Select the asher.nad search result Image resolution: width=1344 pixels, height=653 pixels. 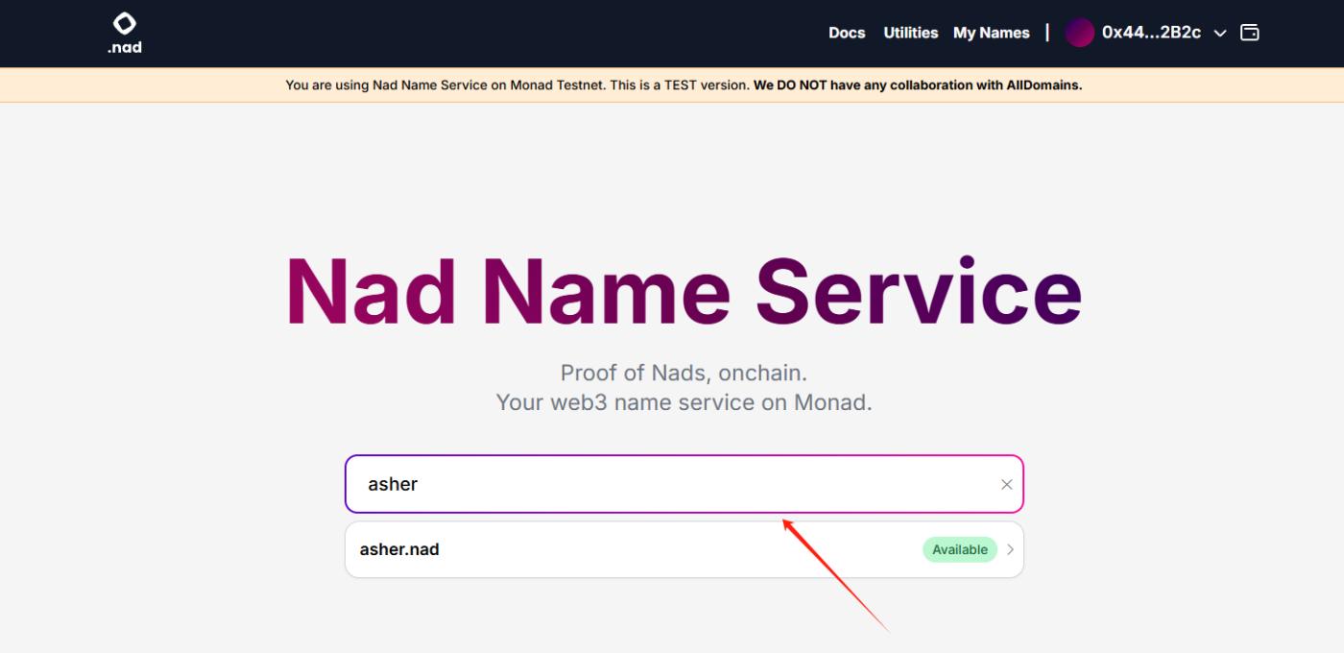[399, 550]
